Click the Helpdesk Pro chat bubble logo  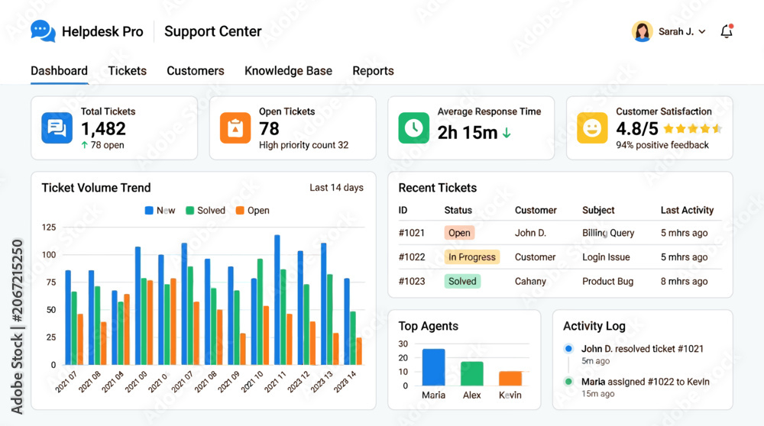pos(43,31)
